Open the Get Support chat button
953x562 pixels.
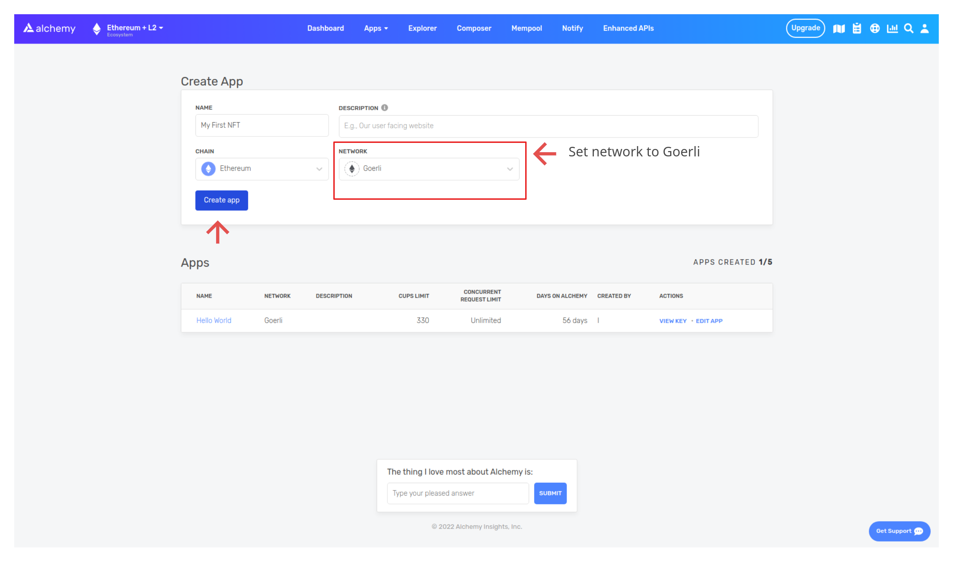(899, 531)
